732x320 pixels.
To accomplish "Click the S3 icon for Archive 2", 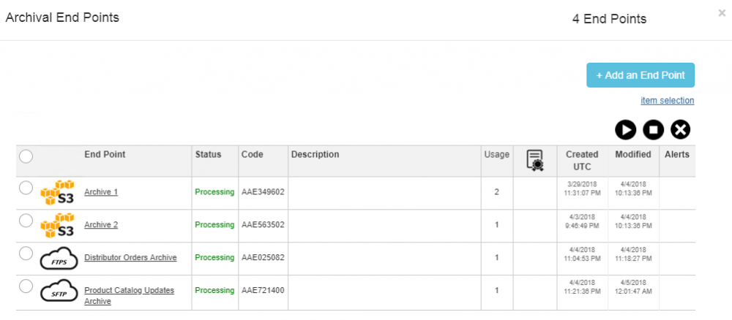I will click(58, 226).
